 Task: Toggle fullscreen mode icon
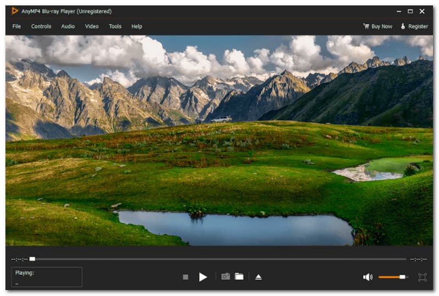click(422, 277)
